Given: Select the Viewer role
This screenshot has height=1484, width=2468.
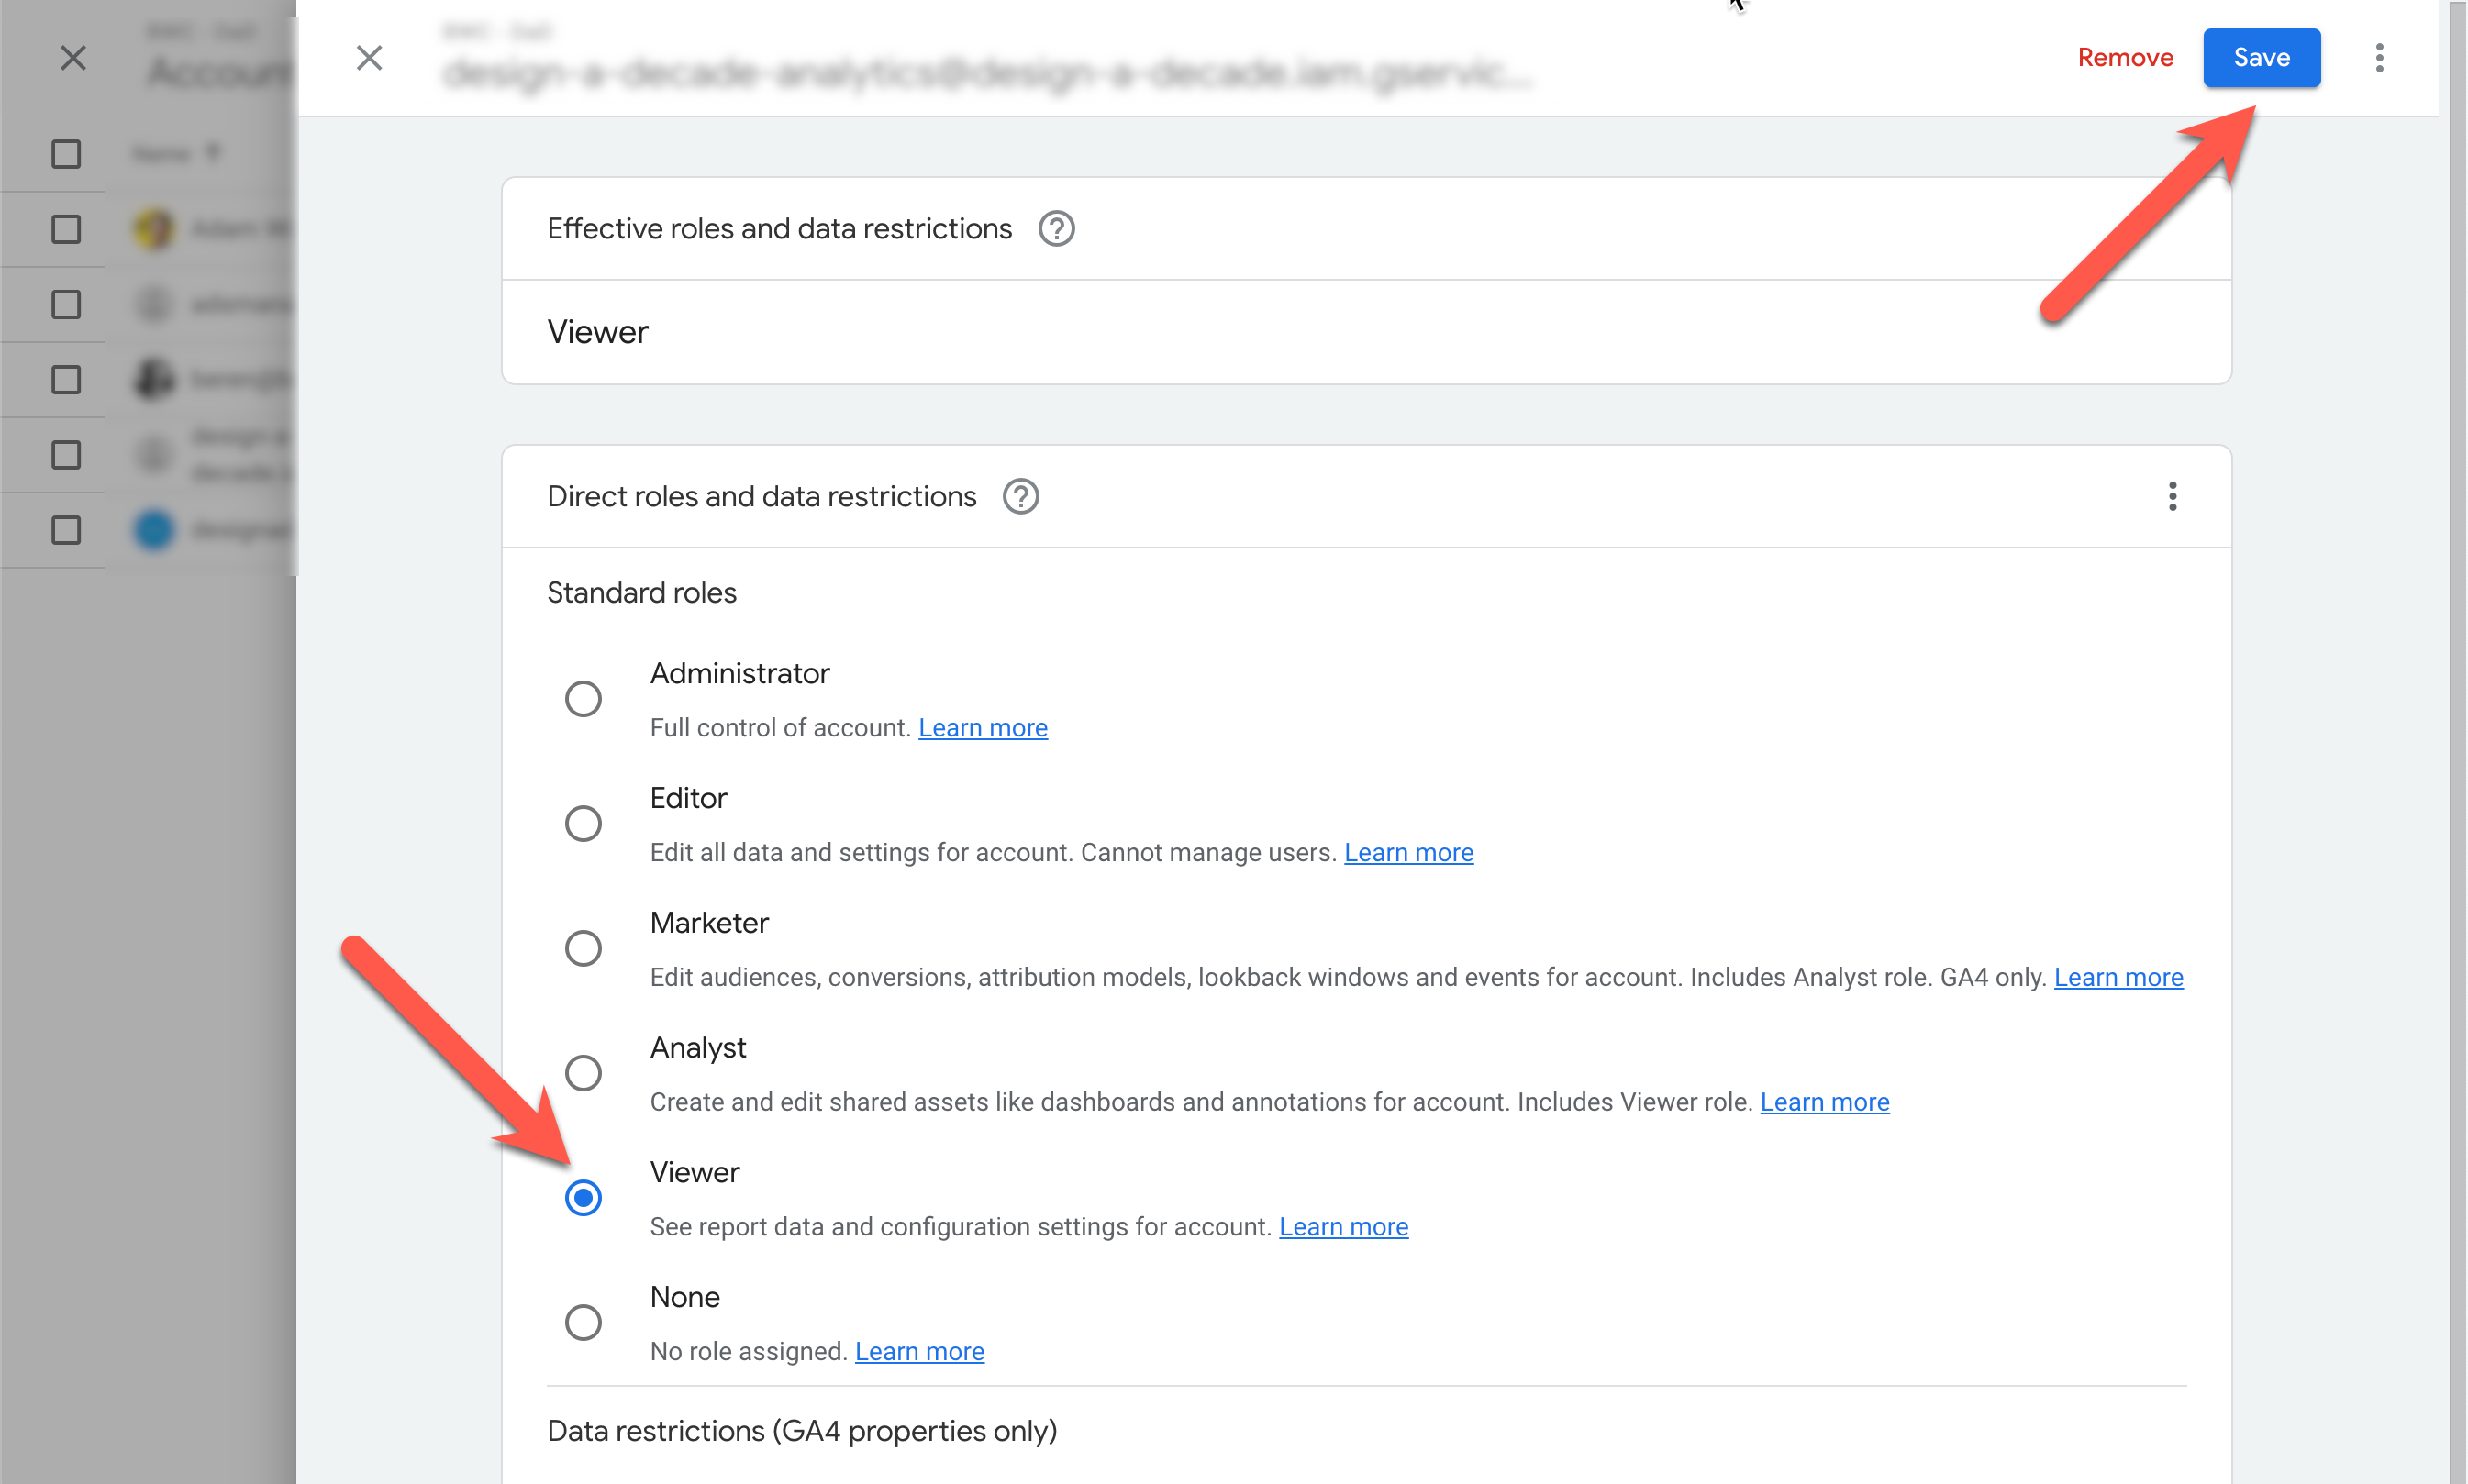Looking at the screenshot, I should coord(583,1197).
